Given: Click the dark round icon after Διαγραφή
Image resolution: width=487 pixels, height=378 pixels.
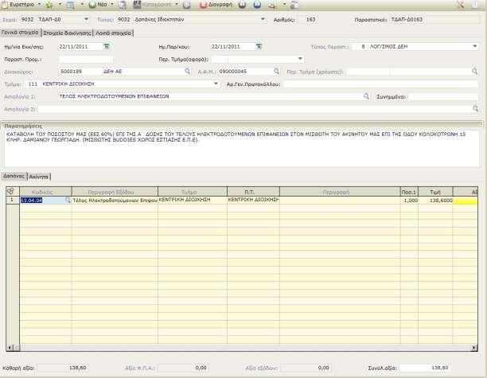Looking at the screenshot, I should click(242, 5).
